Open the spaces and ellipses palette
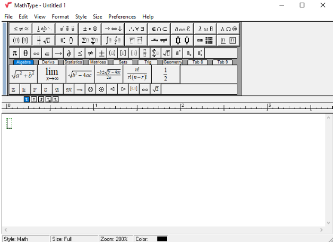Screen dimensions: 336x245 (44, 29)
